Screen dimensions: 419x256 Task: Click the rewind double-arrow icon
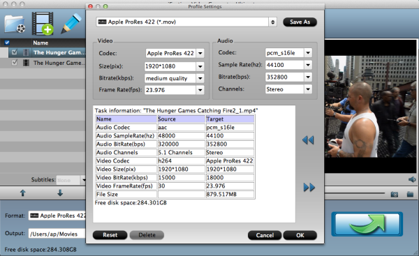[x=308, y=140]
